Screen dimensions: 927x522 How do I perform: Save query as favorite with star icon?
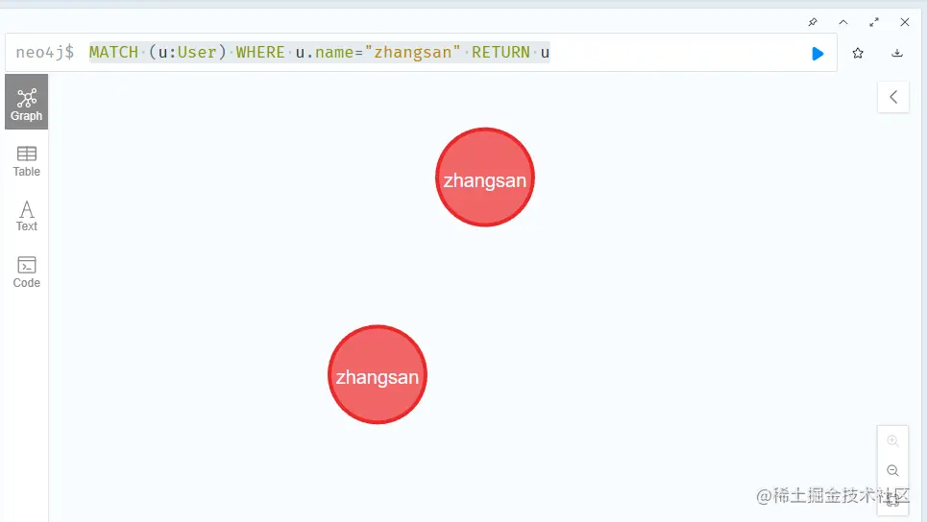click(858, 53)
